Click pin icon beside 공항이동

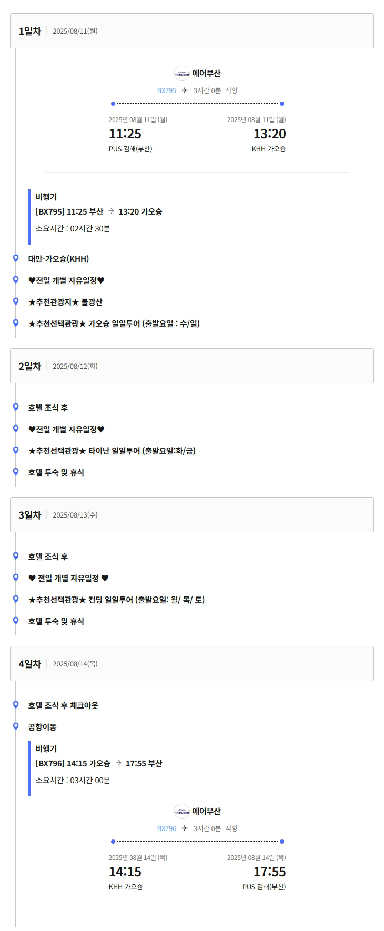click(x=16, y=726)
